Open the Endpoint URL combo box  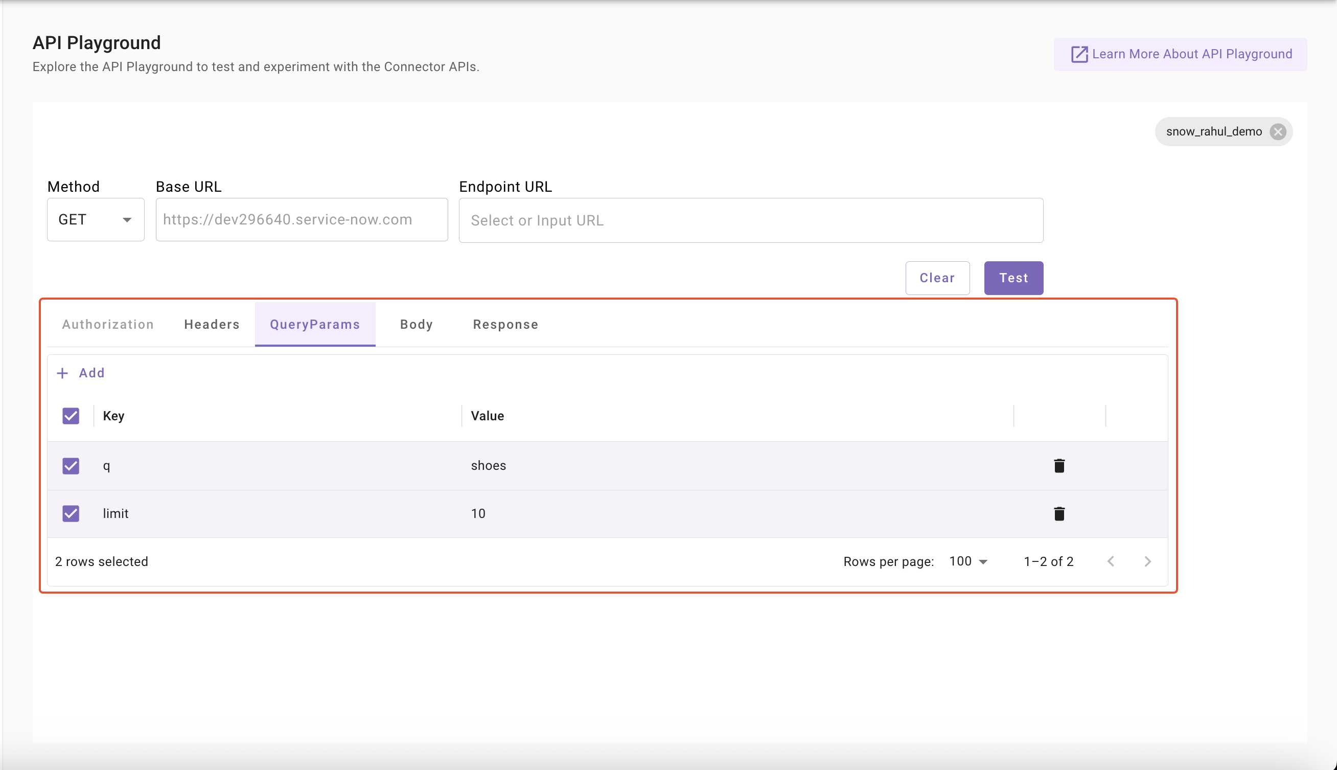tap(751, 220)
